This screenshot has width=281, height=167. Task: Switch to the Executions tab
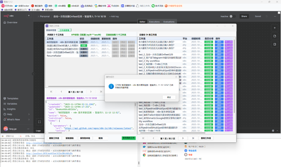click(x=154, y=22)
